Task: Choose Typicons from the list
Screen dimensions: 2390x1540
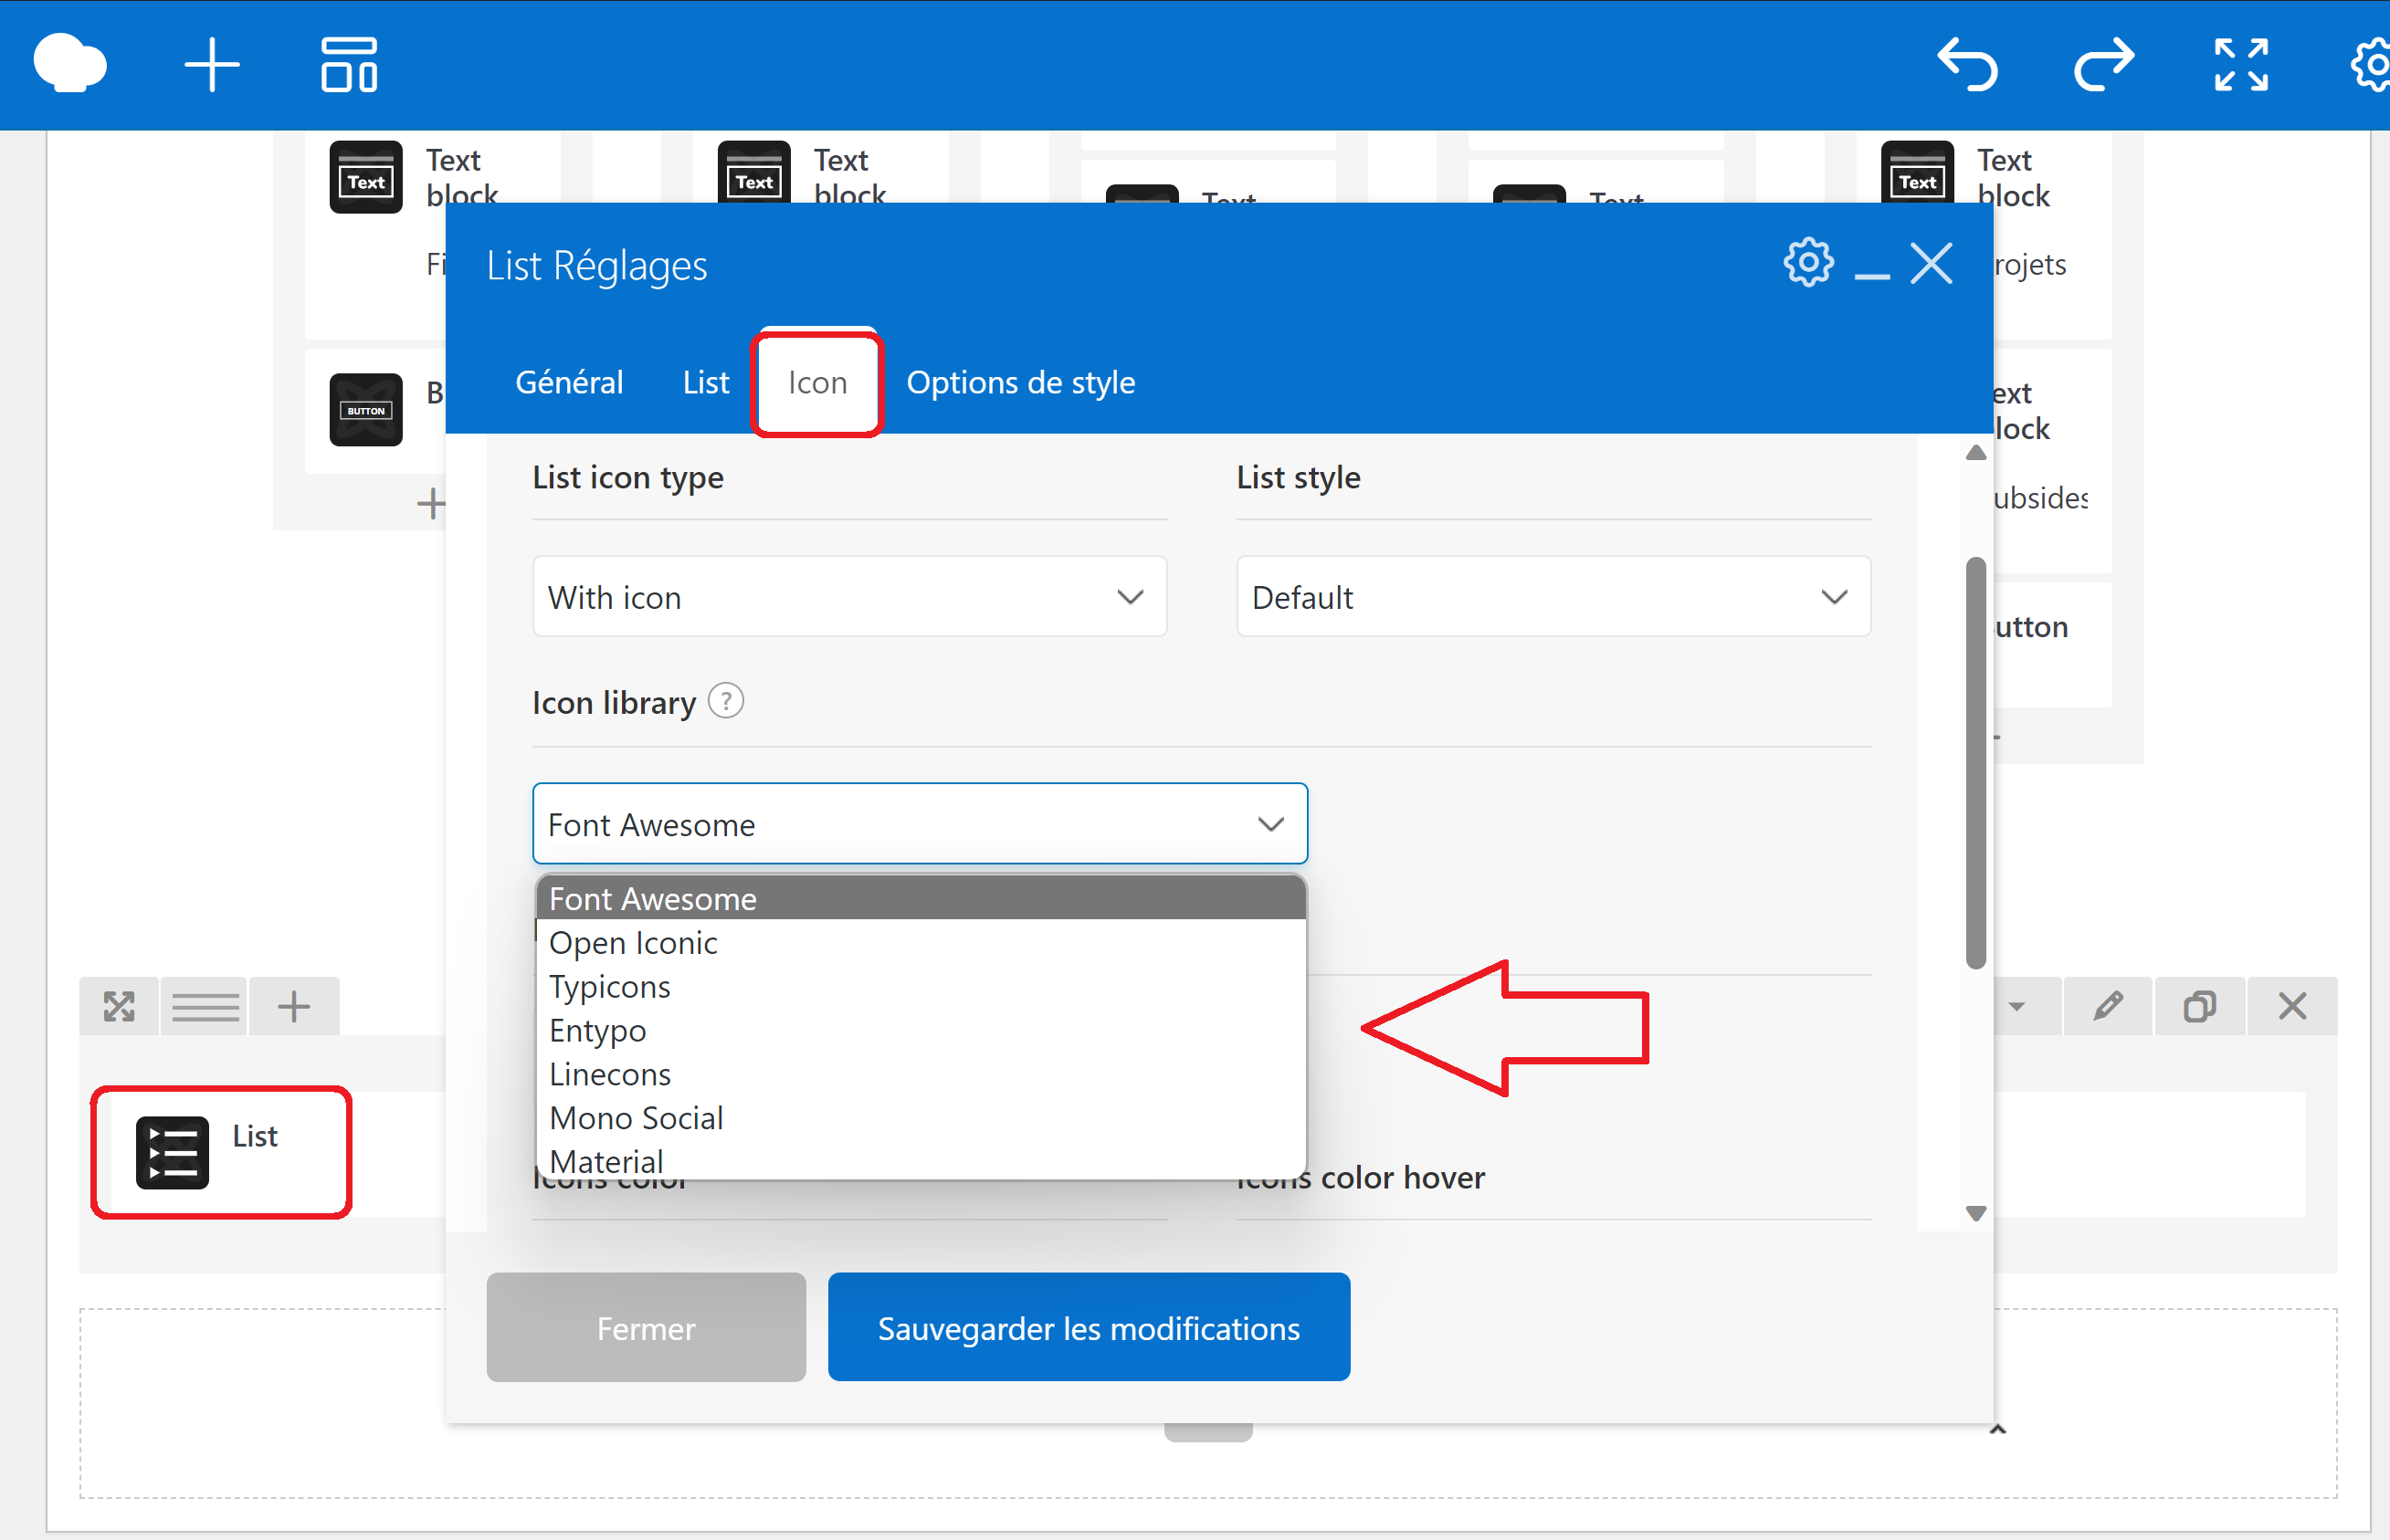Action: click(921, 986)
